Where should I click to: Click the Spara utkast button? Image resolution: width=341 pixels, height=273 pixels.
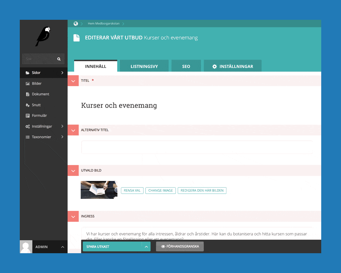coord(112,247)
